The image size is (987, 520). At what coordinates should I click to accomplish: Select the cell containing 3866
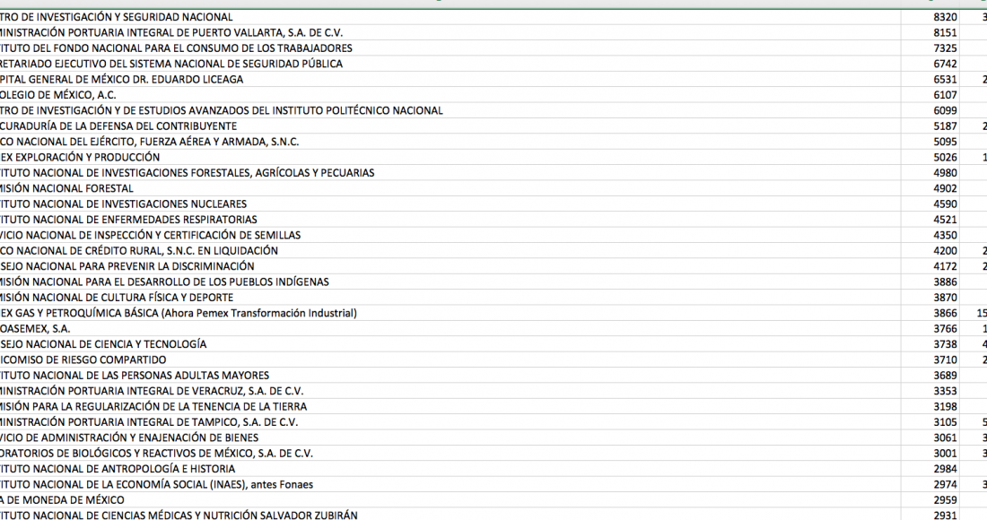pyautogui.click(x=945, y=313)
